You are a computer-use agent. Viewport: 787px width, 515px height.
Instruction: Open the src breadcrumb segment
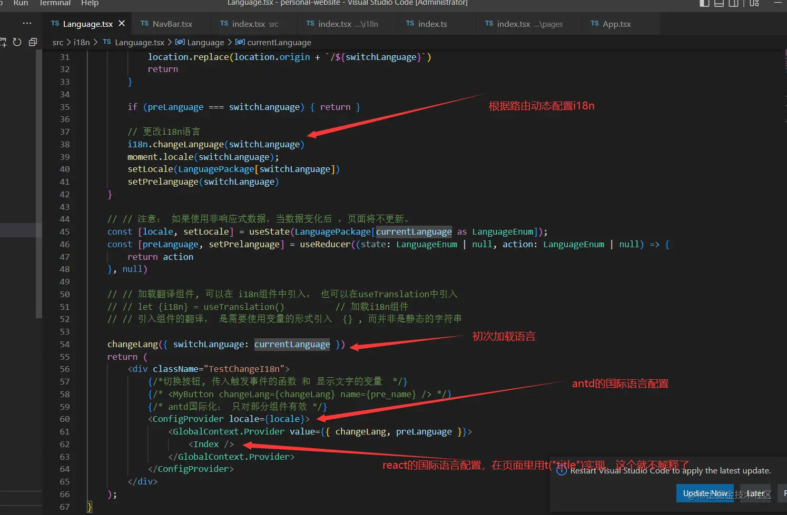[58, 42]
